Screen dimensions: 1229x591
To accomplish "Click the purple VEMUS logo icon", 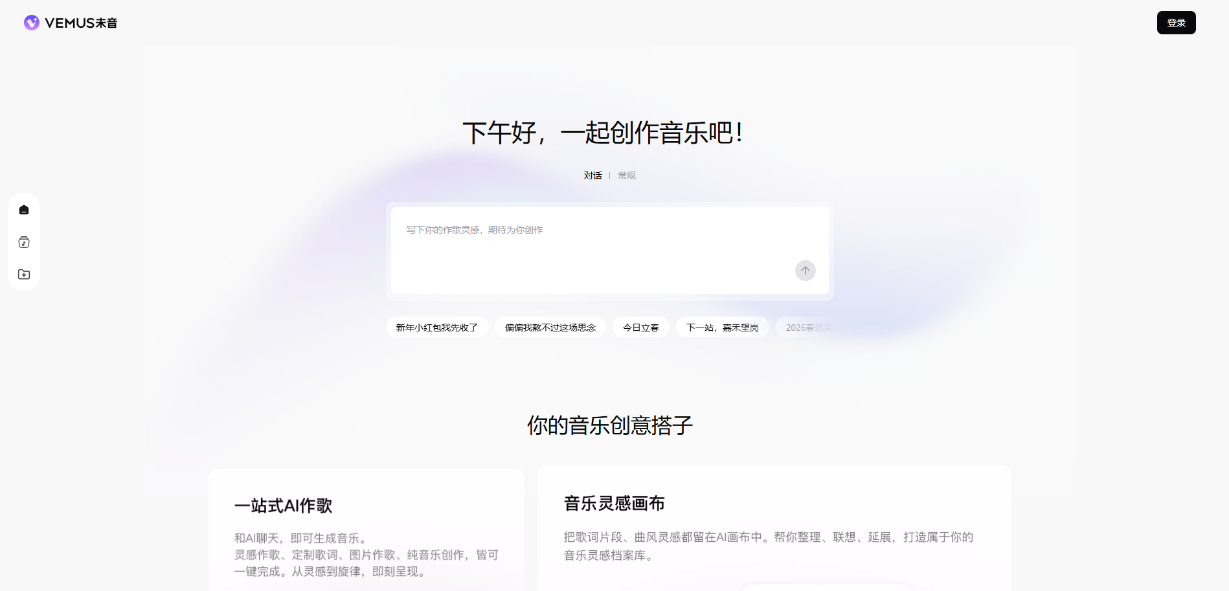I will tap(31, 23).
